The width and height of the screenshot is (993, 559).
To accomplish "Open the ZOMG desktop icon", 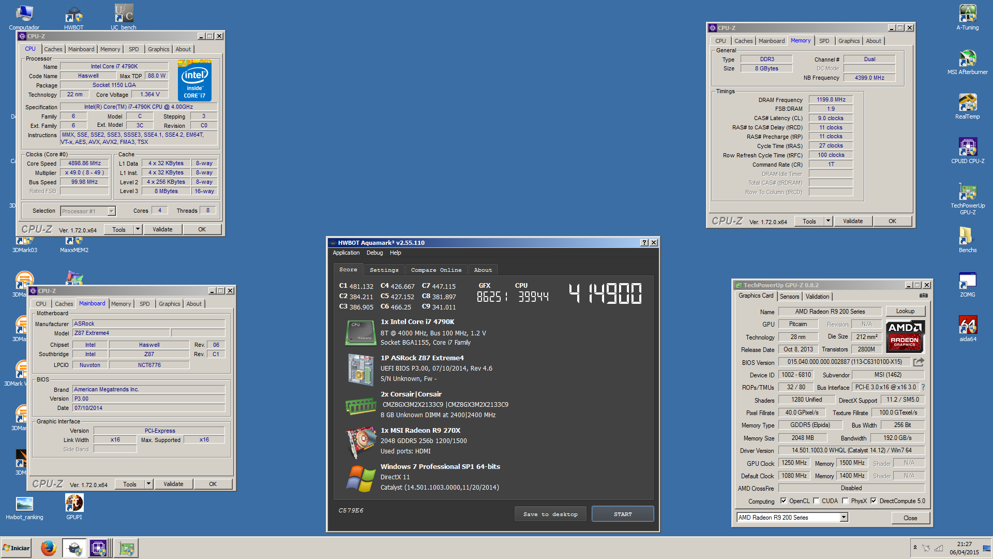I will tap(967, 284).
